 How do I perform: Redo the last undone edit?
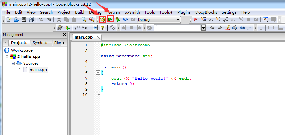[49, 19]
